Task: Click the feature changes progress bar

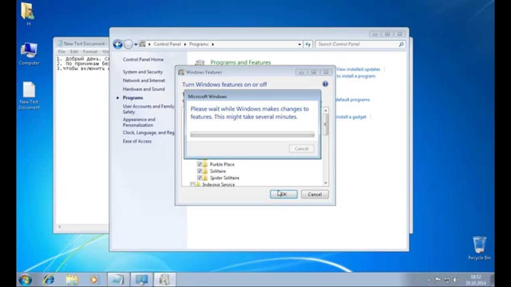Action: tap(252, 135)
